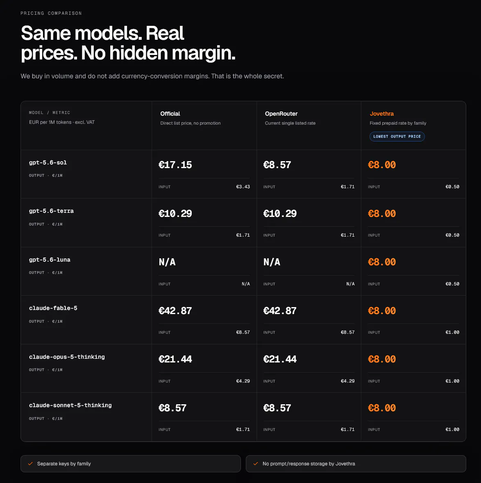481x483 pixels.
Task: Click Jovethra €8.00 price in claude-opus-5-thinking row
Action: (381, 359)
